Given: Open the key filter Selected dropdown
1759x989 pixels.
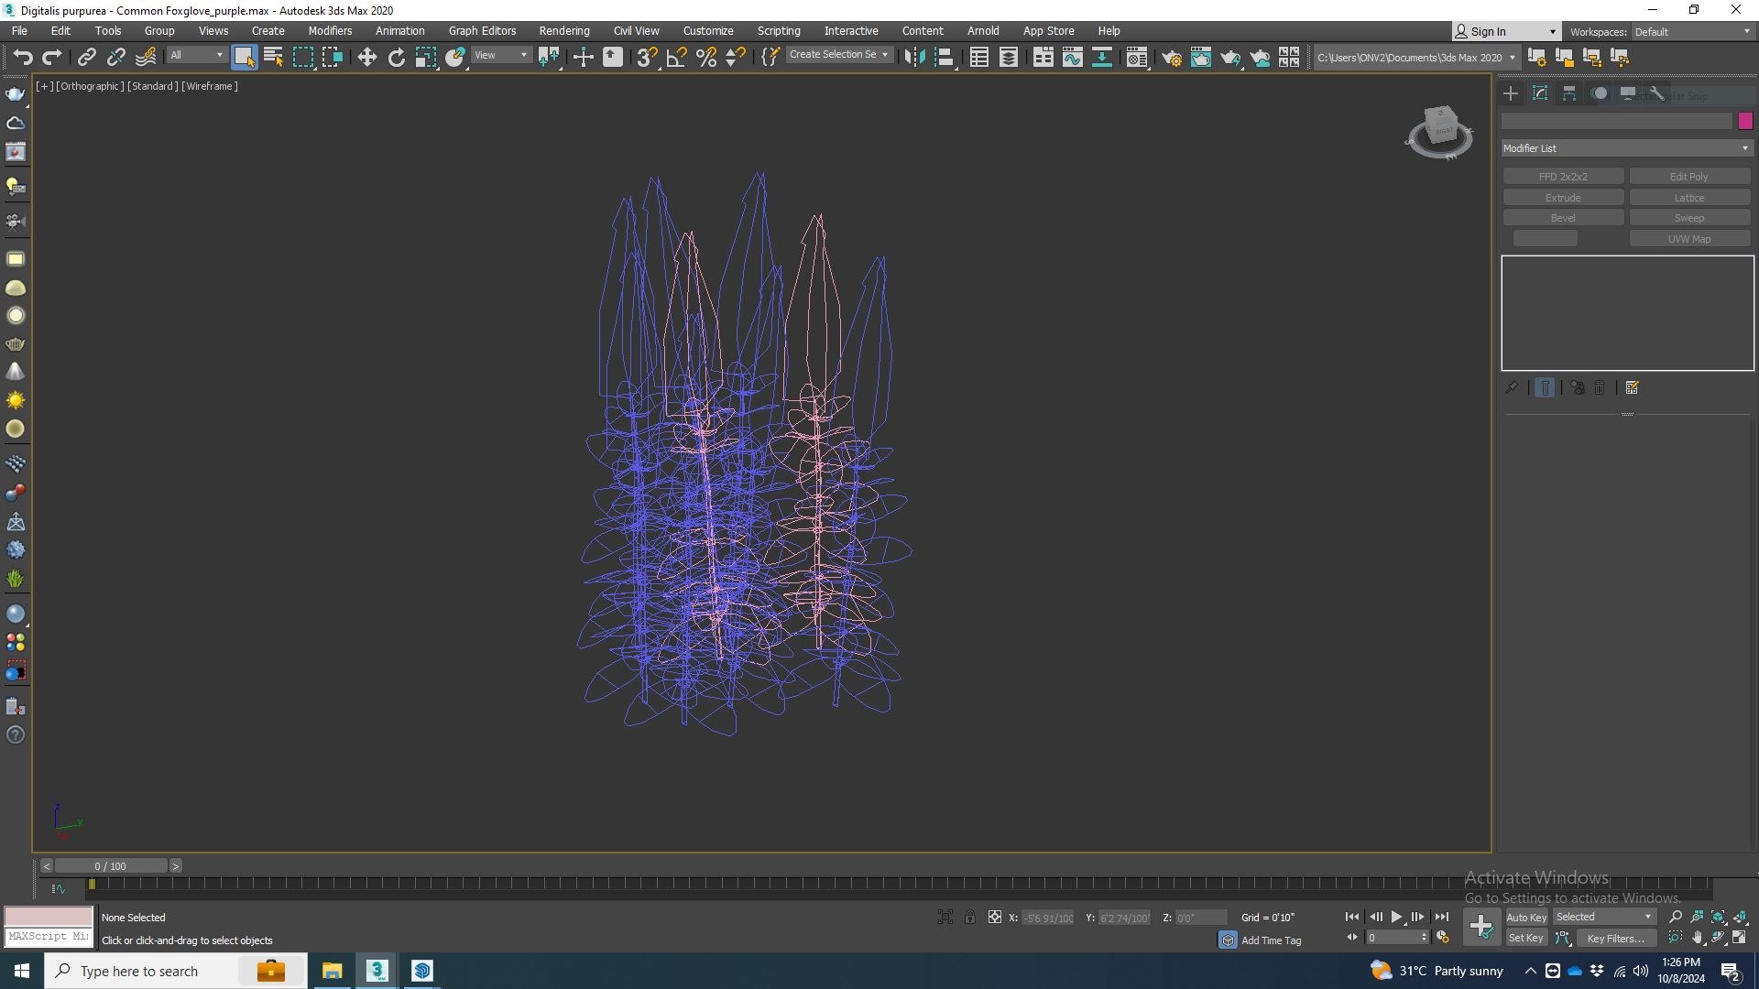Looking at the screenshot, I should coord(1604,917).
